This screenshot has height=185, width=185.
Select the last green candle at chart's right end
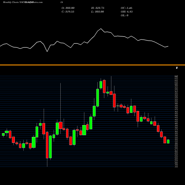pyautogui.click(x=168, y=141)
